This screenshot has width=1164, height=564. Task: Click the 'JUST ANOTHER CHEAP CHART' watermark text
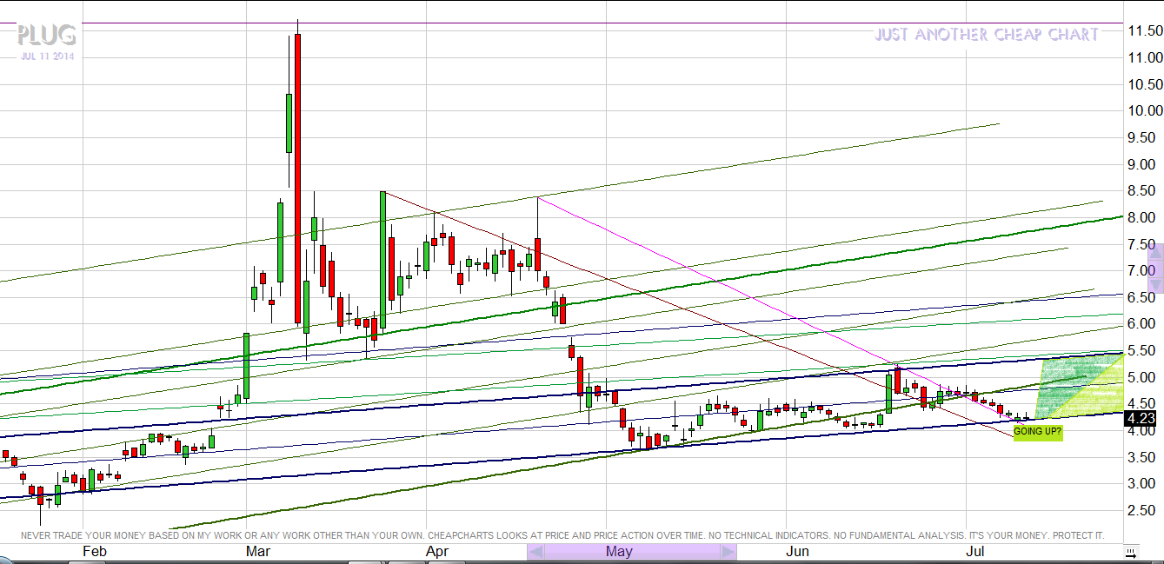tap(987, 35)
